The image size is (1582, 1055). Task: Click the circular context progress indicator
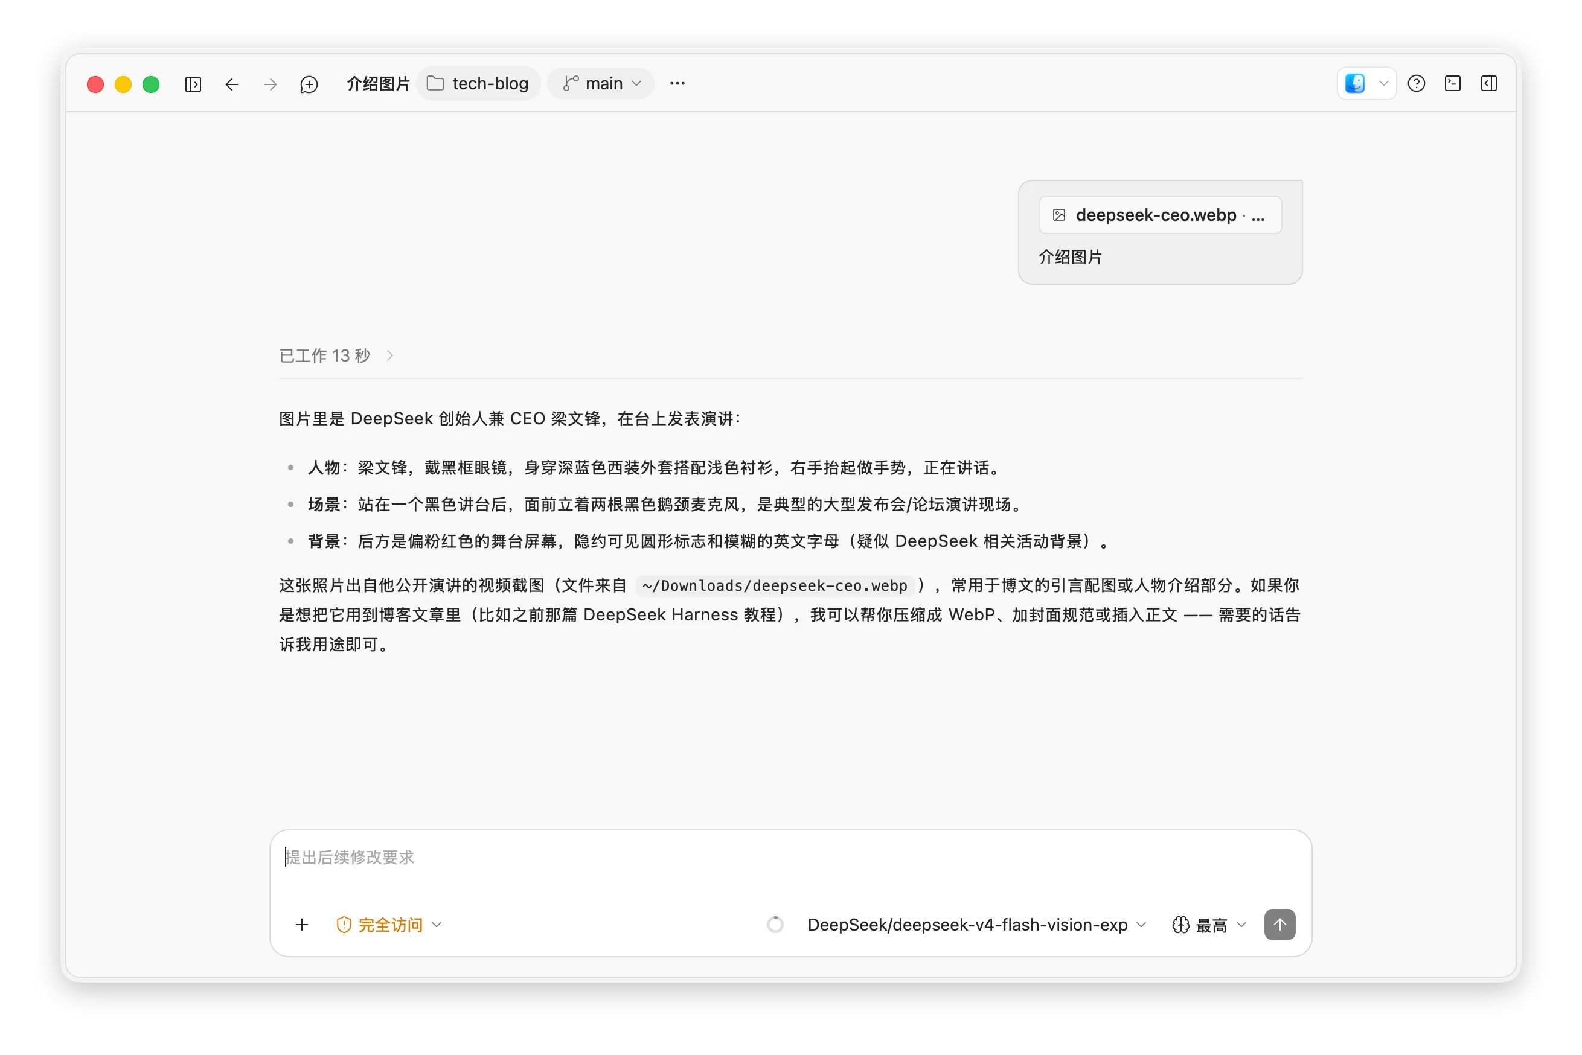[x=775, y=925]
